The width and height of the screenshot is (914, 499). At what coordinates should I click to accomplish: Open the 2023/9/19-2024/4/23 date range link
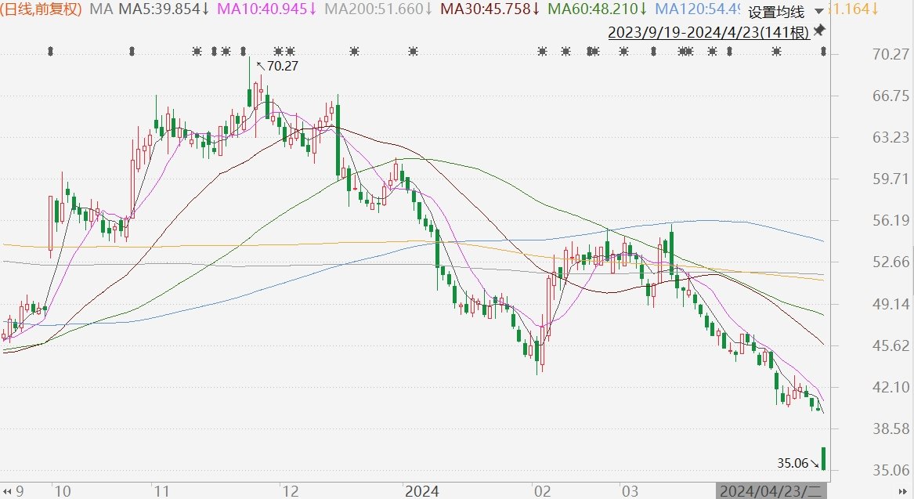click(709, 32)
